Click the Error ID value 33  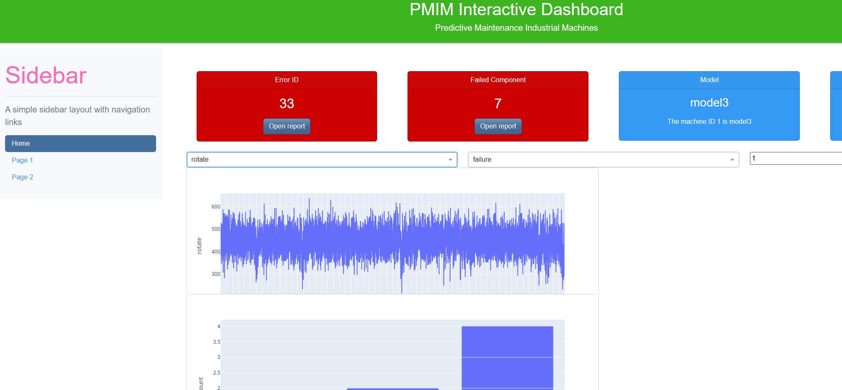coord(287,104)
